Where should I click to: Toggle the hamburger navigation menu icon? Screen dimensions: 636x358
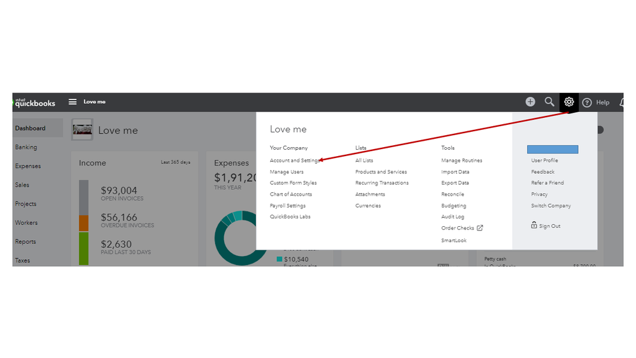point(73,102)
